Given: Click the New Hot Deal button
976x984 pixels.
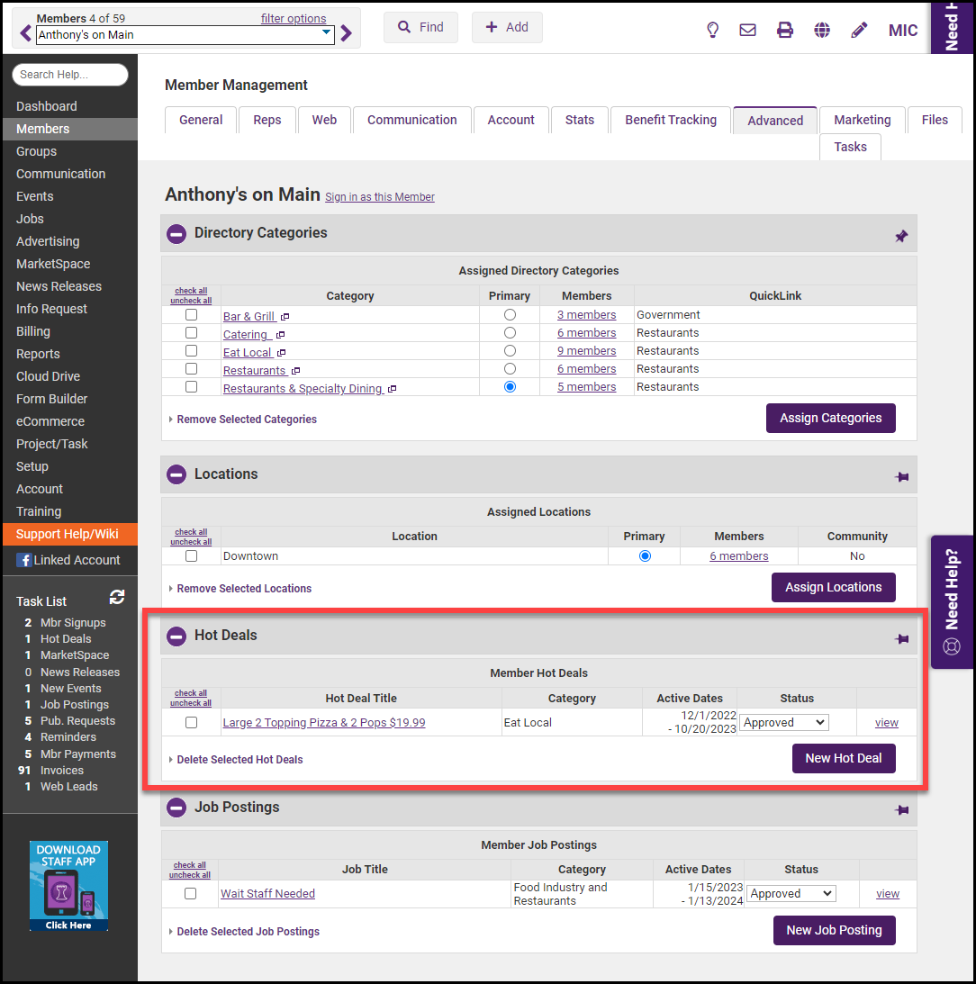Looking at the screenshot, I should [x=843, y=758].
